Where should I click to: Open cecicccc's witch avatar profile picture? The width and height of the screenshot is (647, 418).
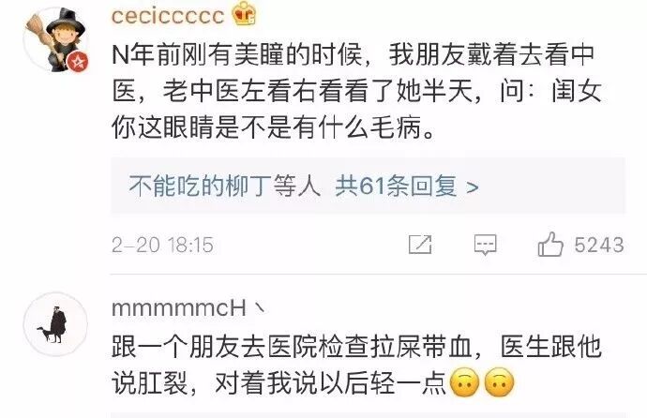(55, 39)
